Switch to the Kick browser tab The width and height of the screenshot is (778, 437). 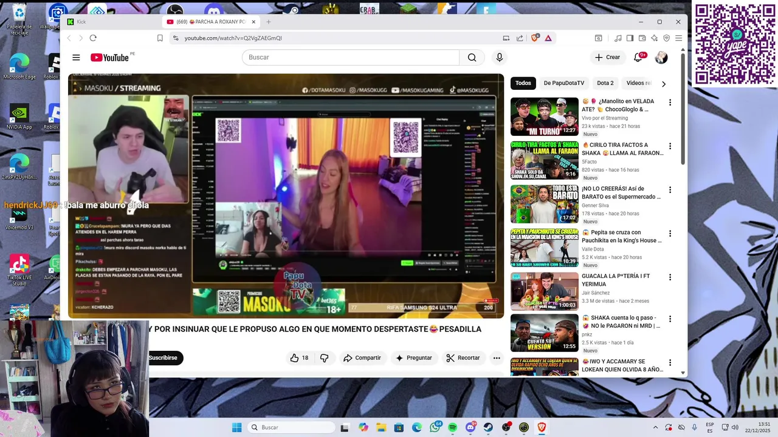tap(112, 22)
